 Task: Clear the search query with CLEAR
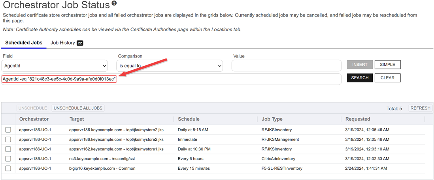click(x=387, y=78)
